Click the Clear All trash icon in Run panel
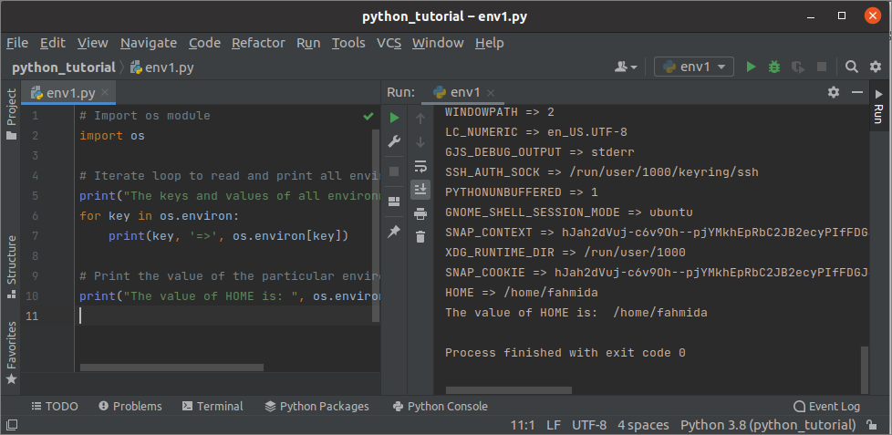The image size is (892, 435). [420, 237]
